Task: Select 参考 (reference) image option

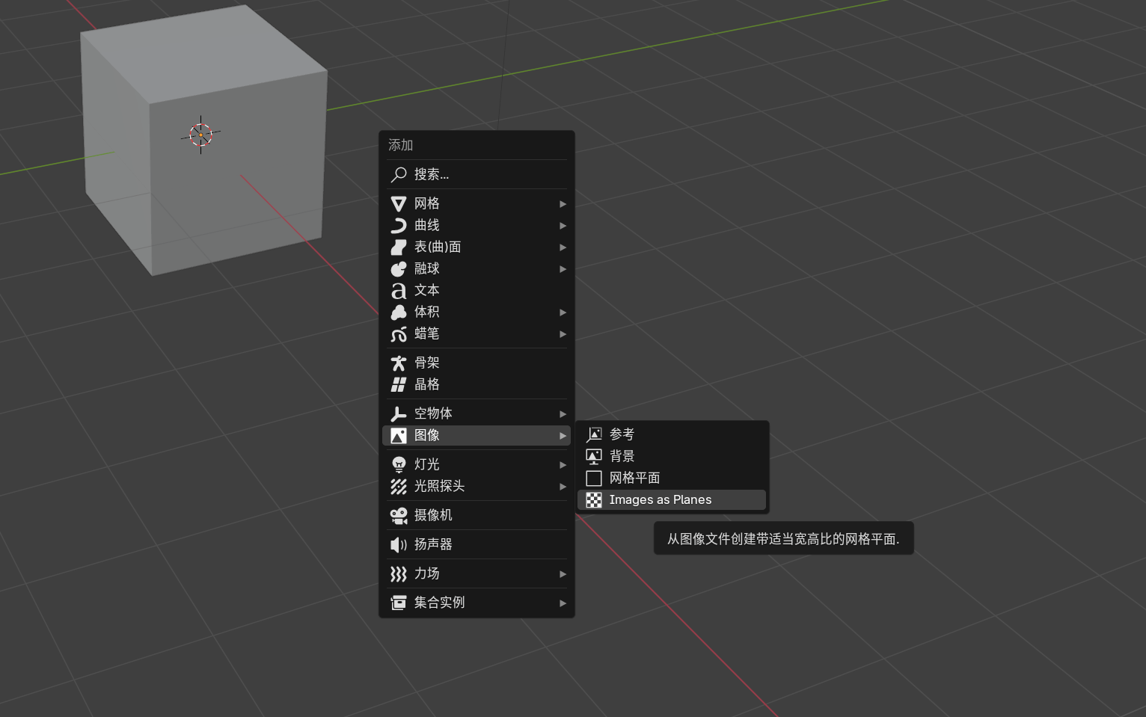Action: [622, 434]
